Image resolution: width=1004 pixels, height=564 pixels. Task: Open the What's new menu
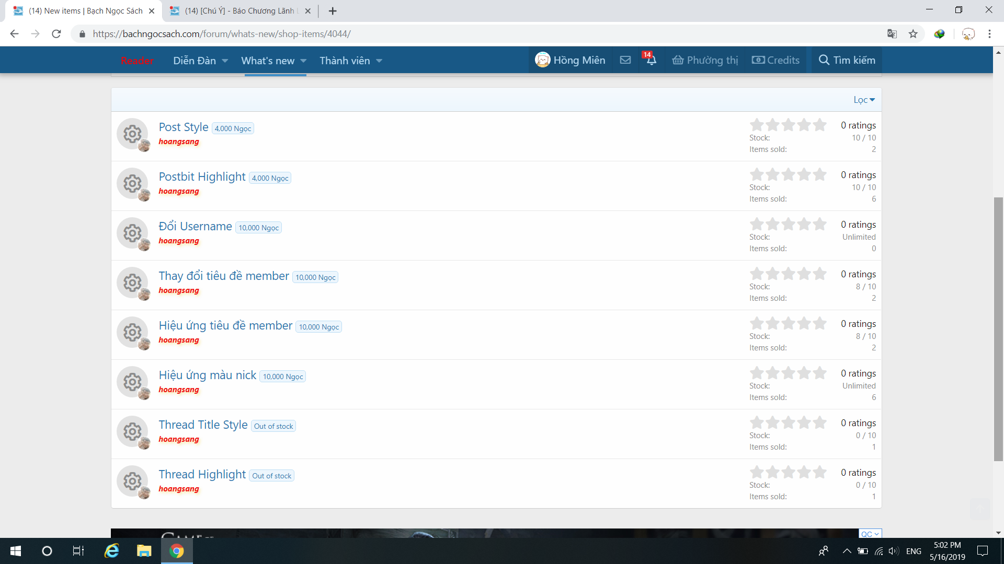(x=268, y=61)
